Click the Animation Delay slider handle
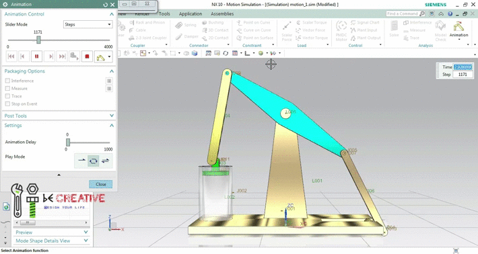This screenshot has height=254, width=478. tap(68, 142)
